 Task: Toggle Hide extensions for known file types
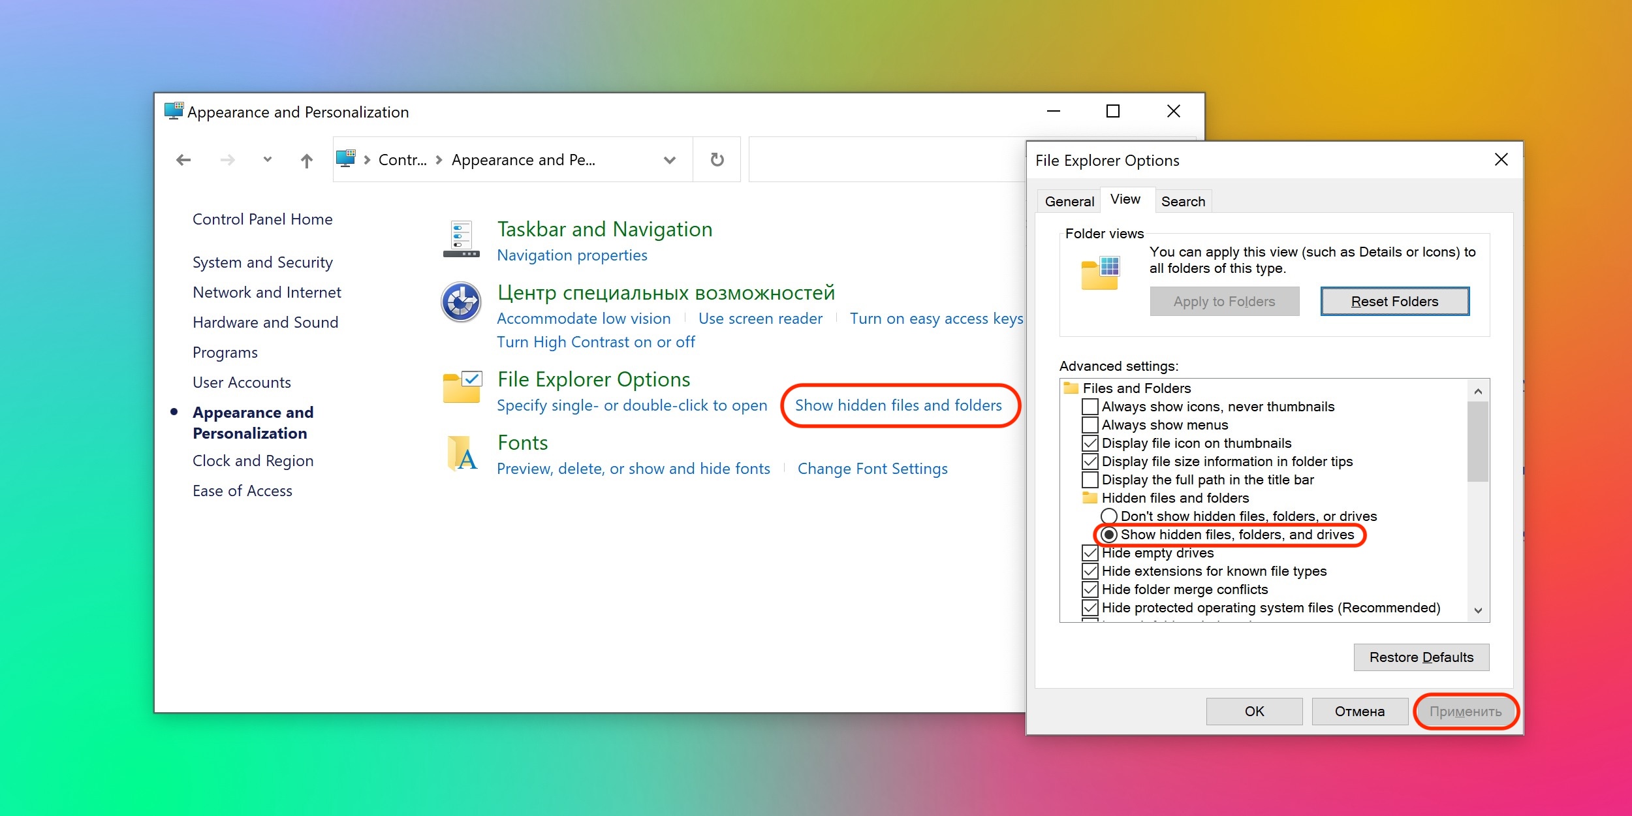tap(1090, 571)
